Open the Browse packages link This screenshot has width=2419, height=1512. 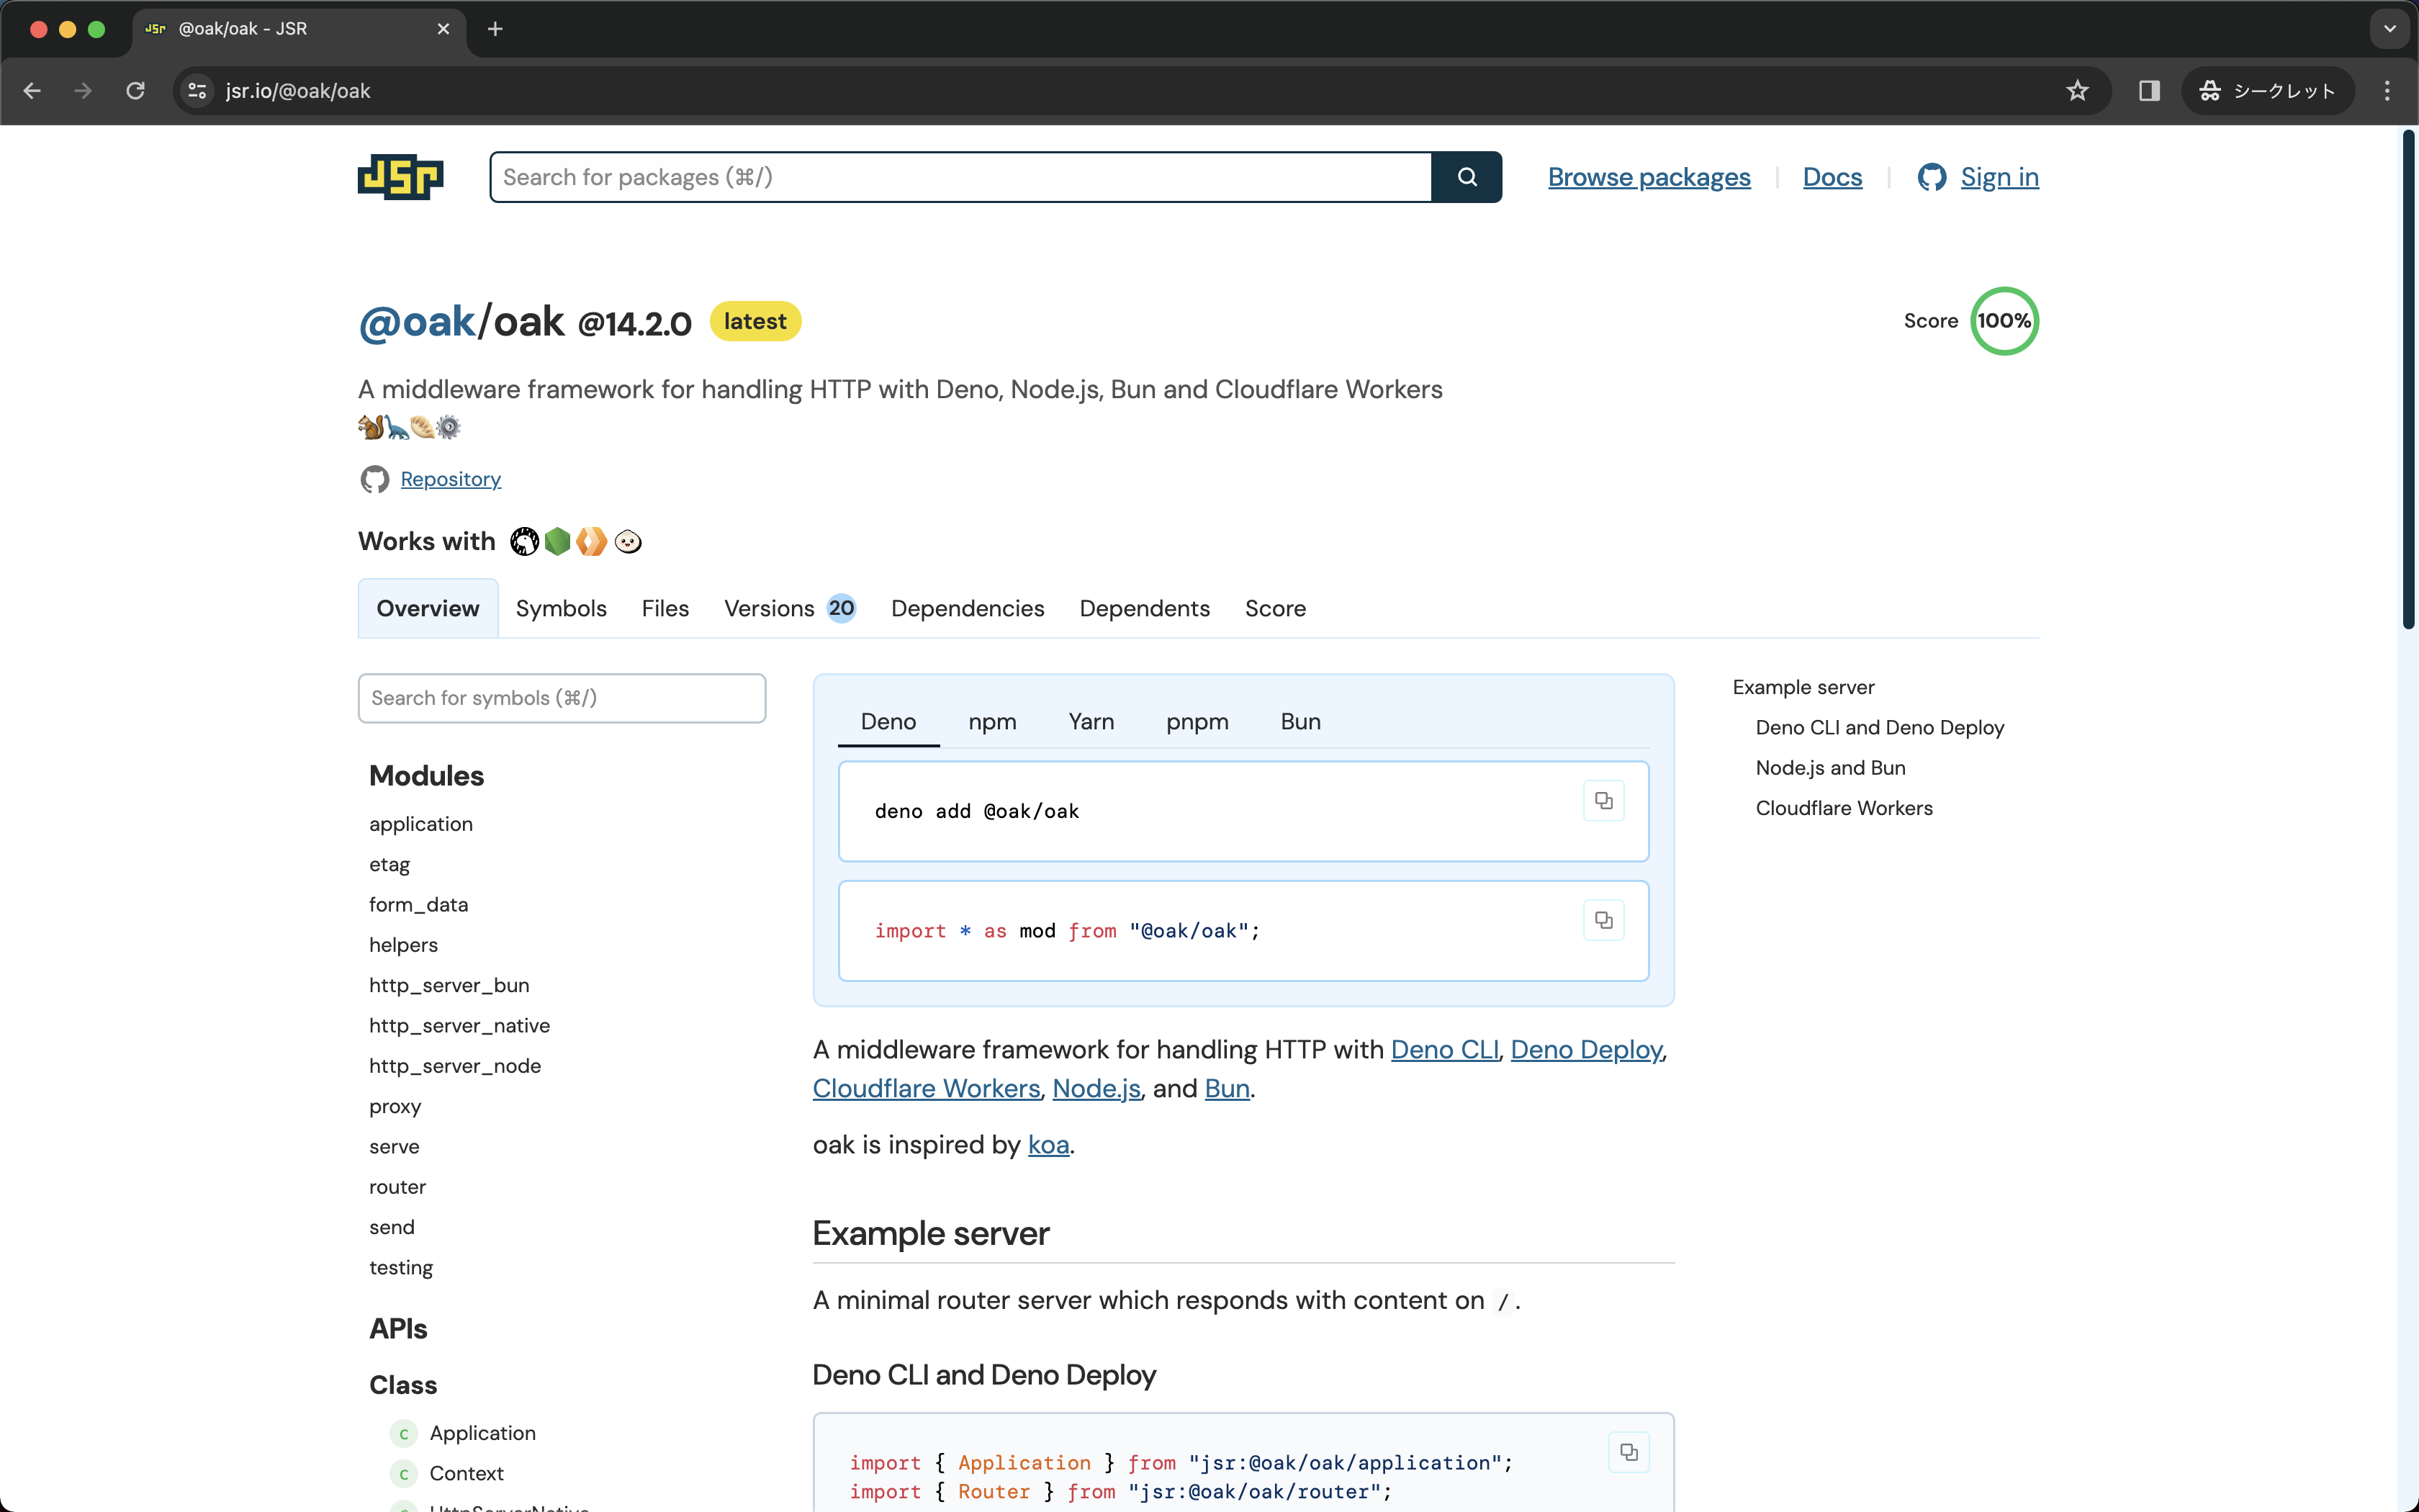pyautogui.click(x=1647, y=177)
